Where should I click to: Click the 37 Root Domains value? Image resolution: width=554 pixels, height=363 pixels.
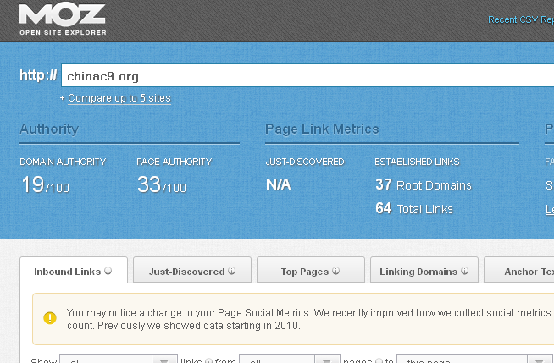[x=424, y=184]
